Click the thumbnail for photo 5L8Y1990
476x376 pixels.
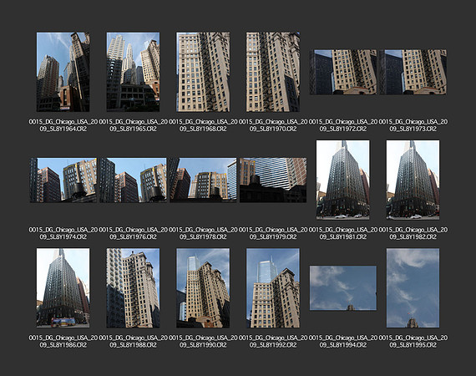[203, 288]
